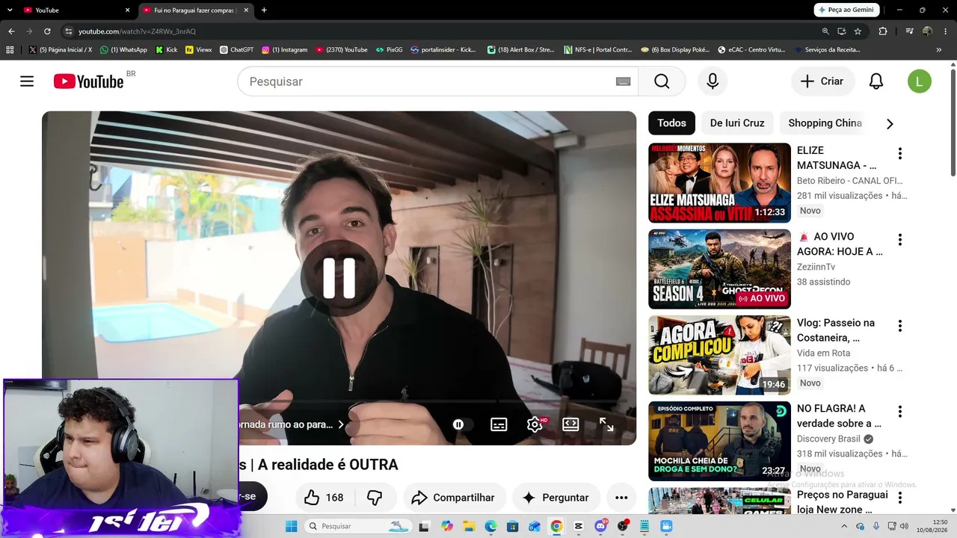Open the WhatsApp bookmark
Viewport: 957px width, 538px height.
click(x=124, y=50)
